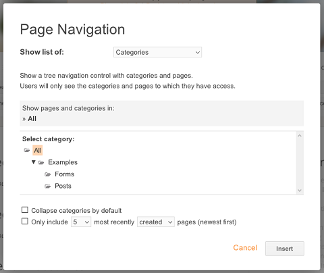Open the created sort dropdown

[x=156, y=222]
